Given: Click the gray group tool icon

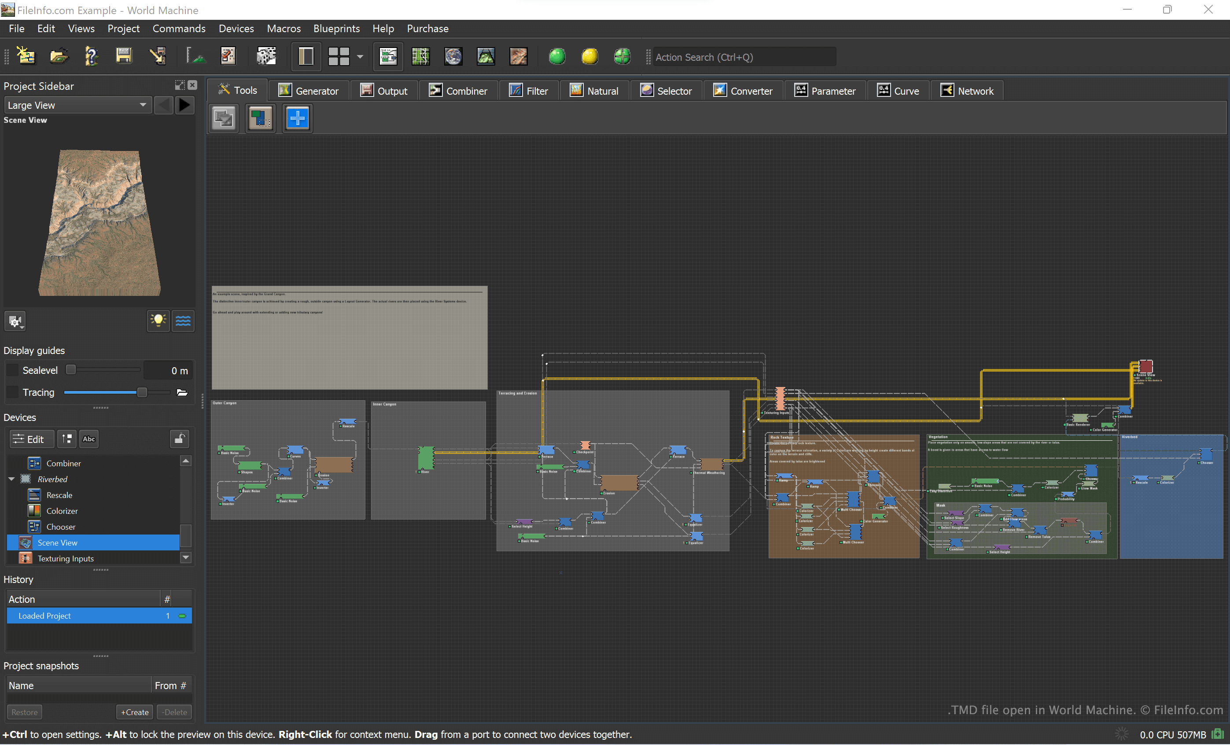Looking at the screenshot, I should point(223,118).
